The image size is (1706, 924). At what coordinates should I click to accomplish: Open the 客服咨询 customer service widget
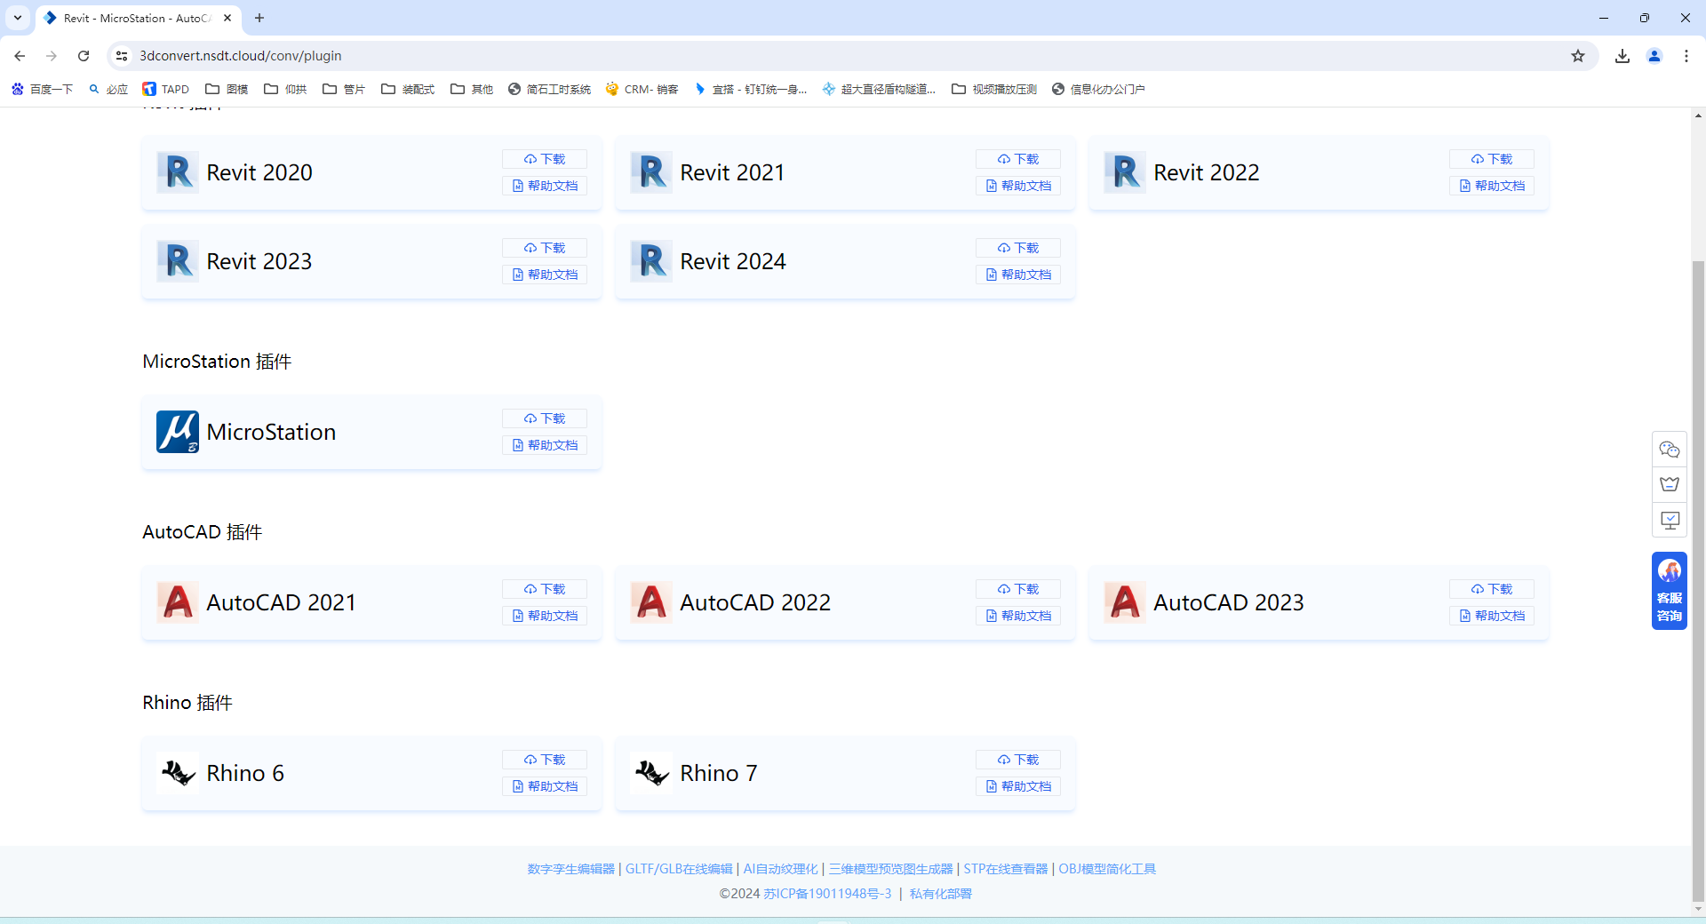[x=1670, y=591]
